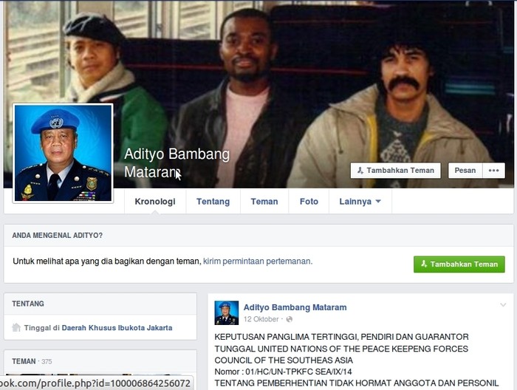
Task: Open the TENTANG section header
Action: pyautogui.click(x=28, y=304)
